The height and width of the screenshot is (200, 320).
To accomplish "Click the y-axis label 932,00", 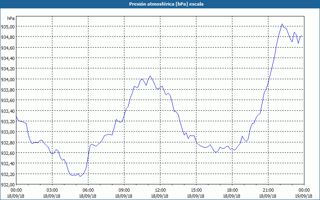I will point(8,185).
